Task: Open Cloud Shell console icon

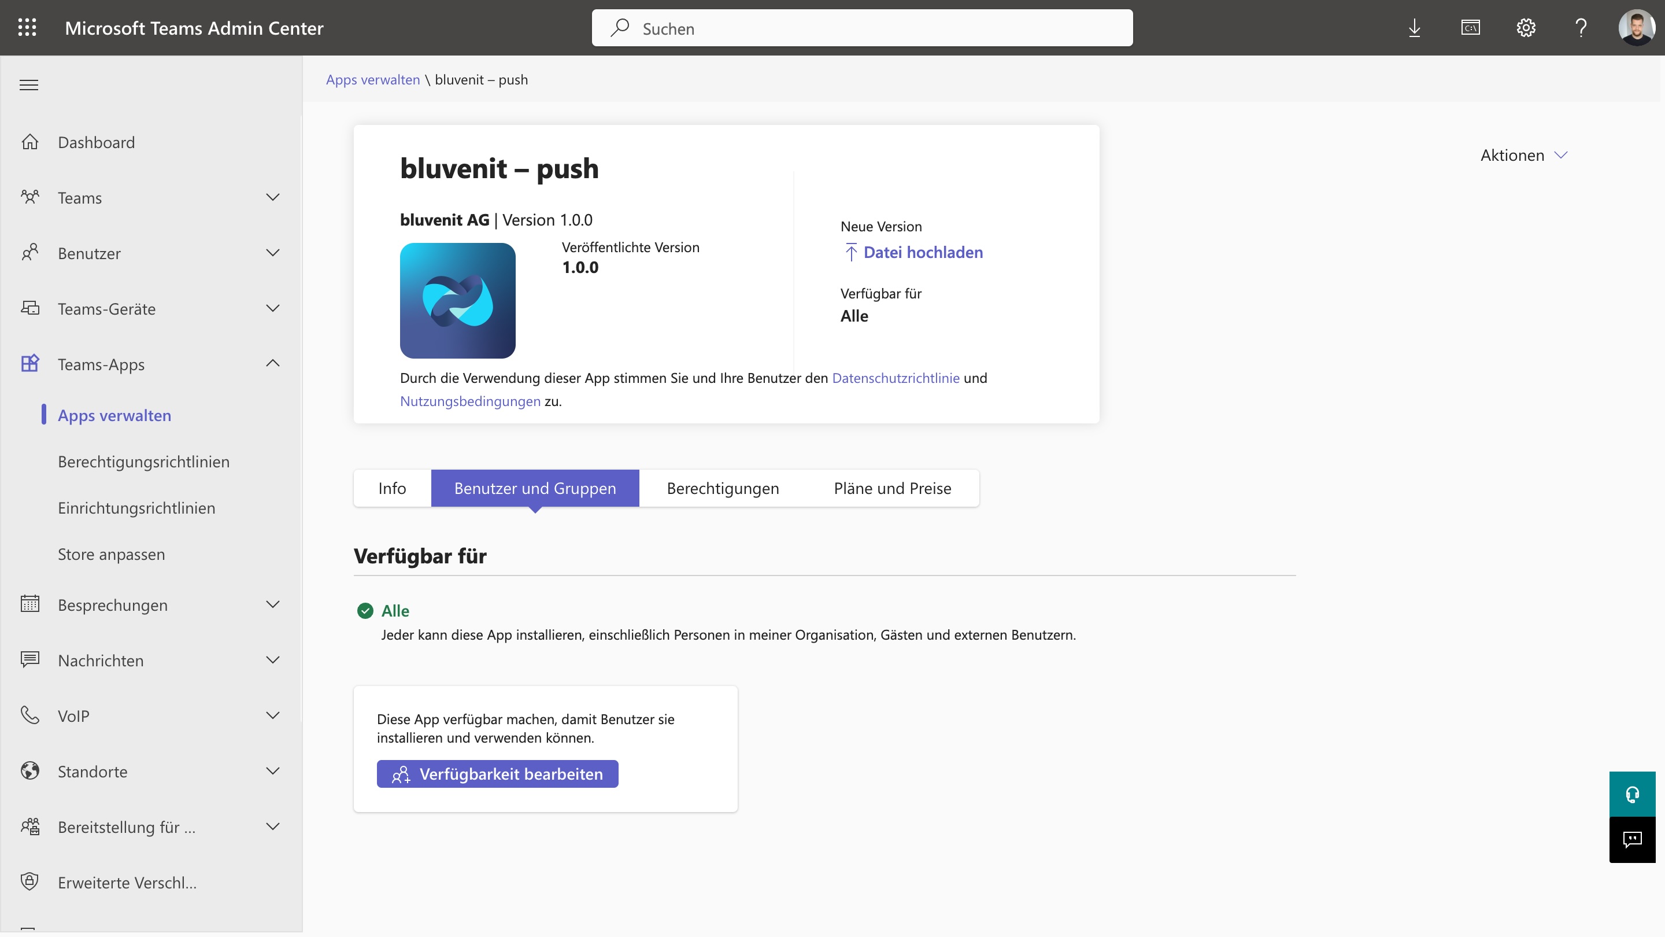Action: [1470, 28]
